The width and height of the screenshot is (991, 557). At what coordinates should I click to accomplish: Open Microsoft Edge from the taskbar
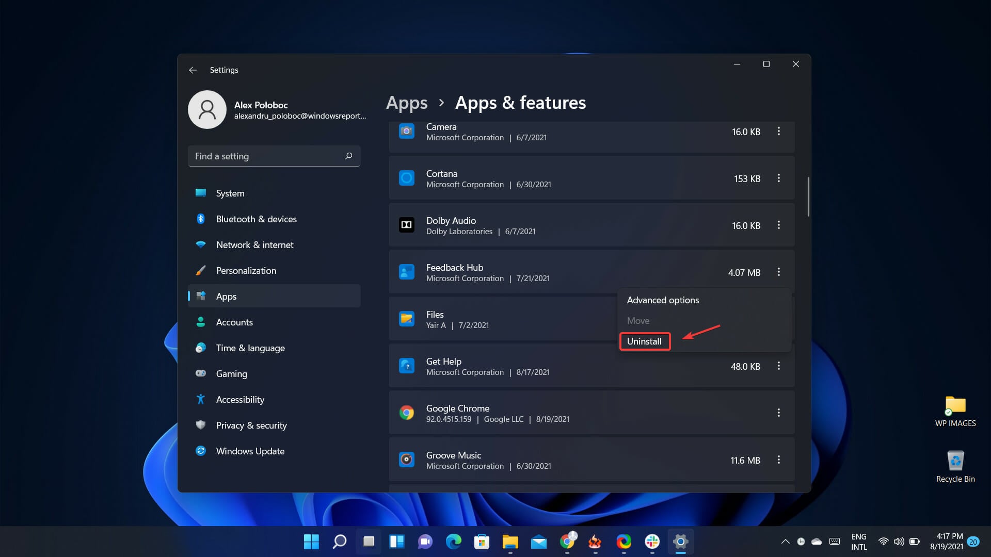click(x=453, y=542)
